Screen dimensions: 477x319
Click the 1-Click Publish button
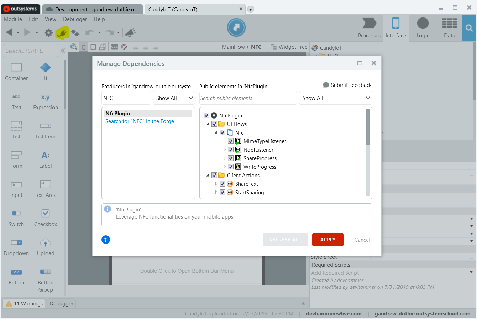(236, 27)
